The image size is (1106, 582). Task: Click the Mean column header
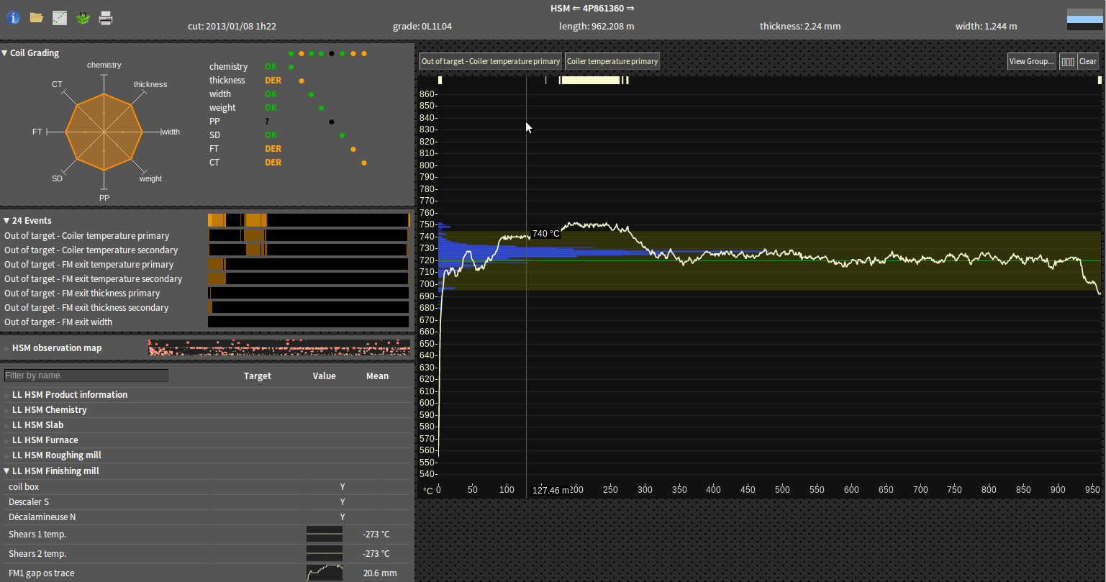(377, 376)
